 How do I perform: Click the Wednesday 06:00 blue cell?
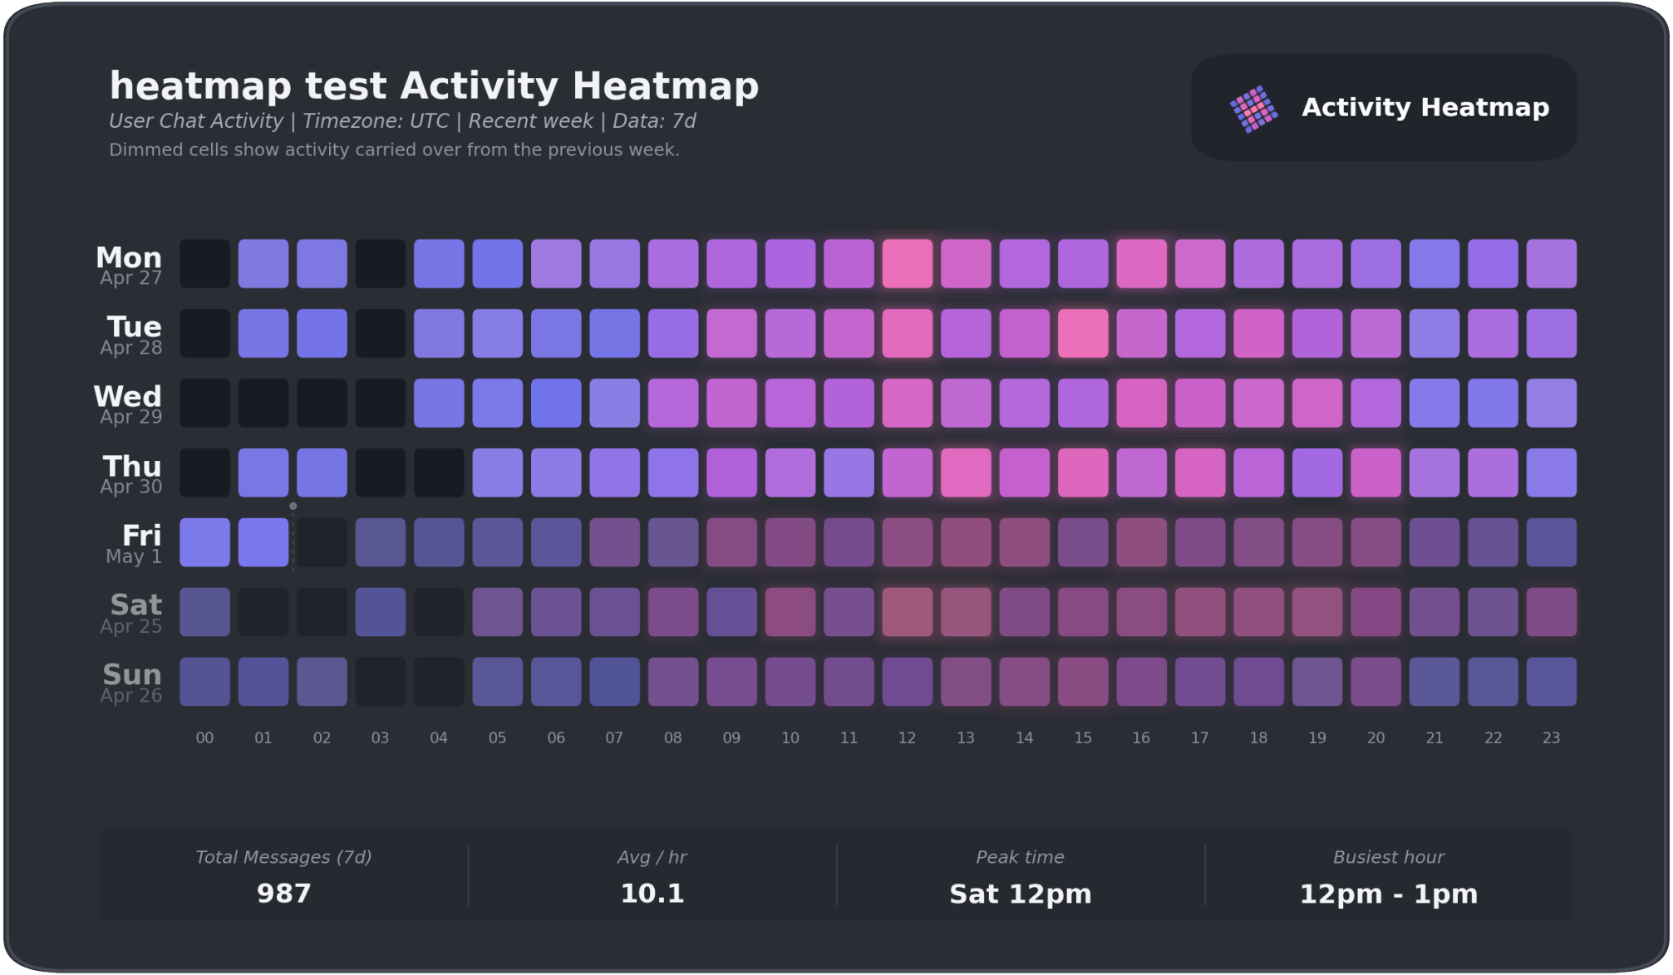click(556, 404)
